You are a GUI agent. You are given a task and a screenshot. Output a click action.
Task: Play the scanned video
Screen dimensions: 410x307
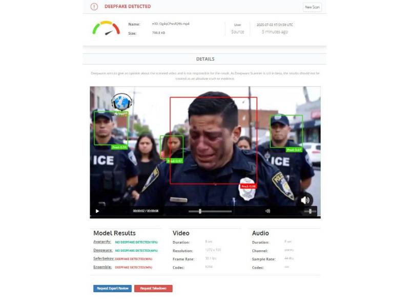[97, 211]
